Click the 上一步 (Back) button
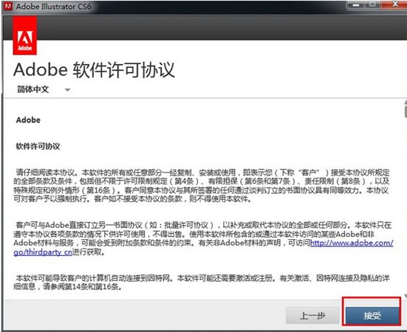 coord(312,316)
